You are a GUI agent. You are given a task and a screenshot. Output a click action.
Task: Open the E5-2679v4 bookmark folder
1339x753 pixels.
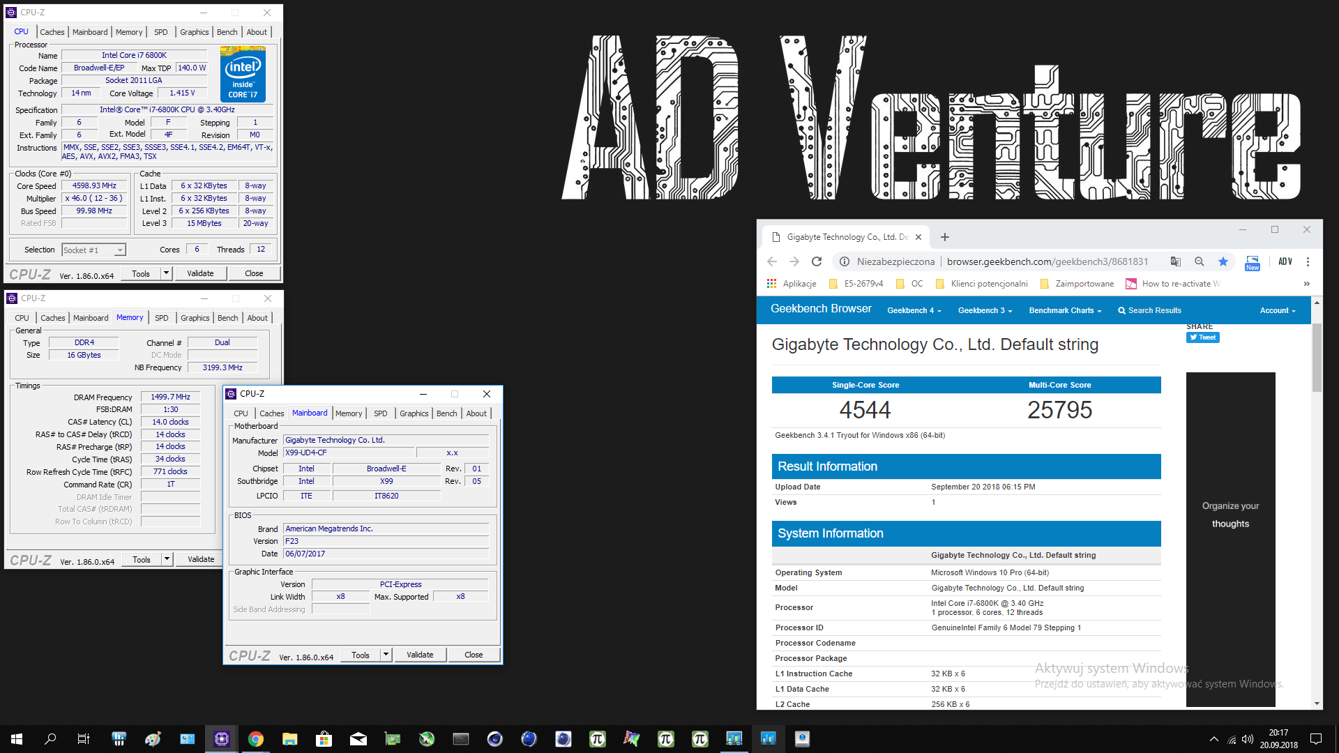pyautogui.click(x=856, y=284)
